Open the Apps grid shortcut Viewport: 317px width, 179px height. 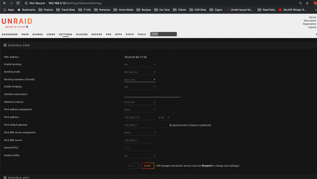click(9, 10)
